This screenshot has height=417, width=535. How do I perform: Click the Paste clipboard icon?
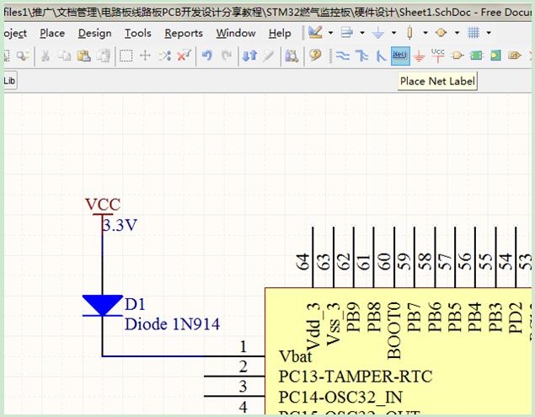(83, 56)
